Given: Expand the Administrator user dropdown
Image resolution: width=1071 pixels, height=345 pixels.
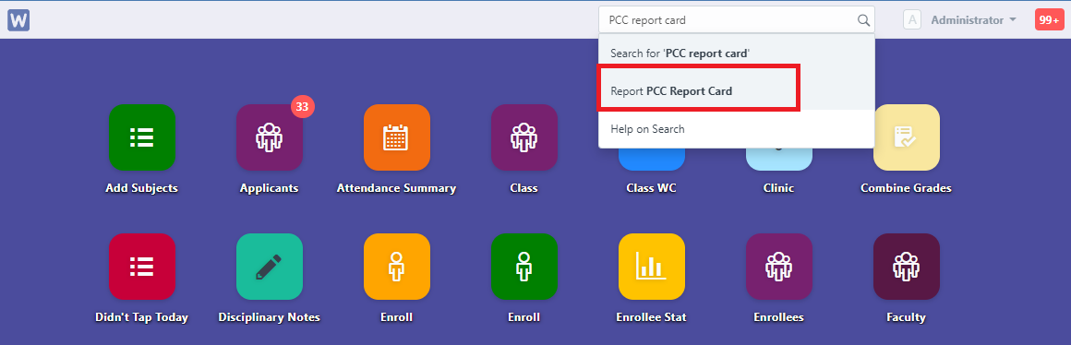Looking at the screenshot, I should pos(973,19).
